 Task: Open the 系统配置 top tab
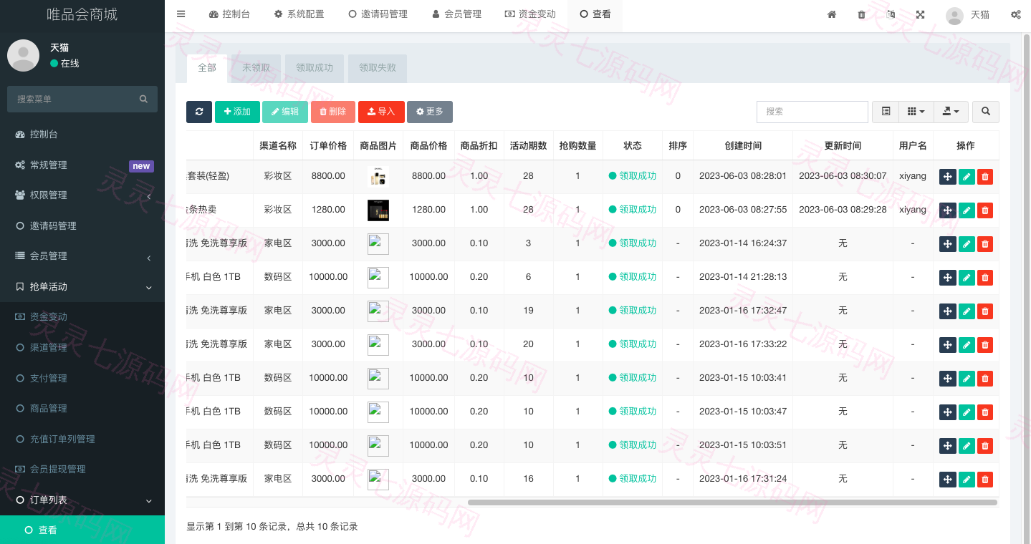(299, 14)
